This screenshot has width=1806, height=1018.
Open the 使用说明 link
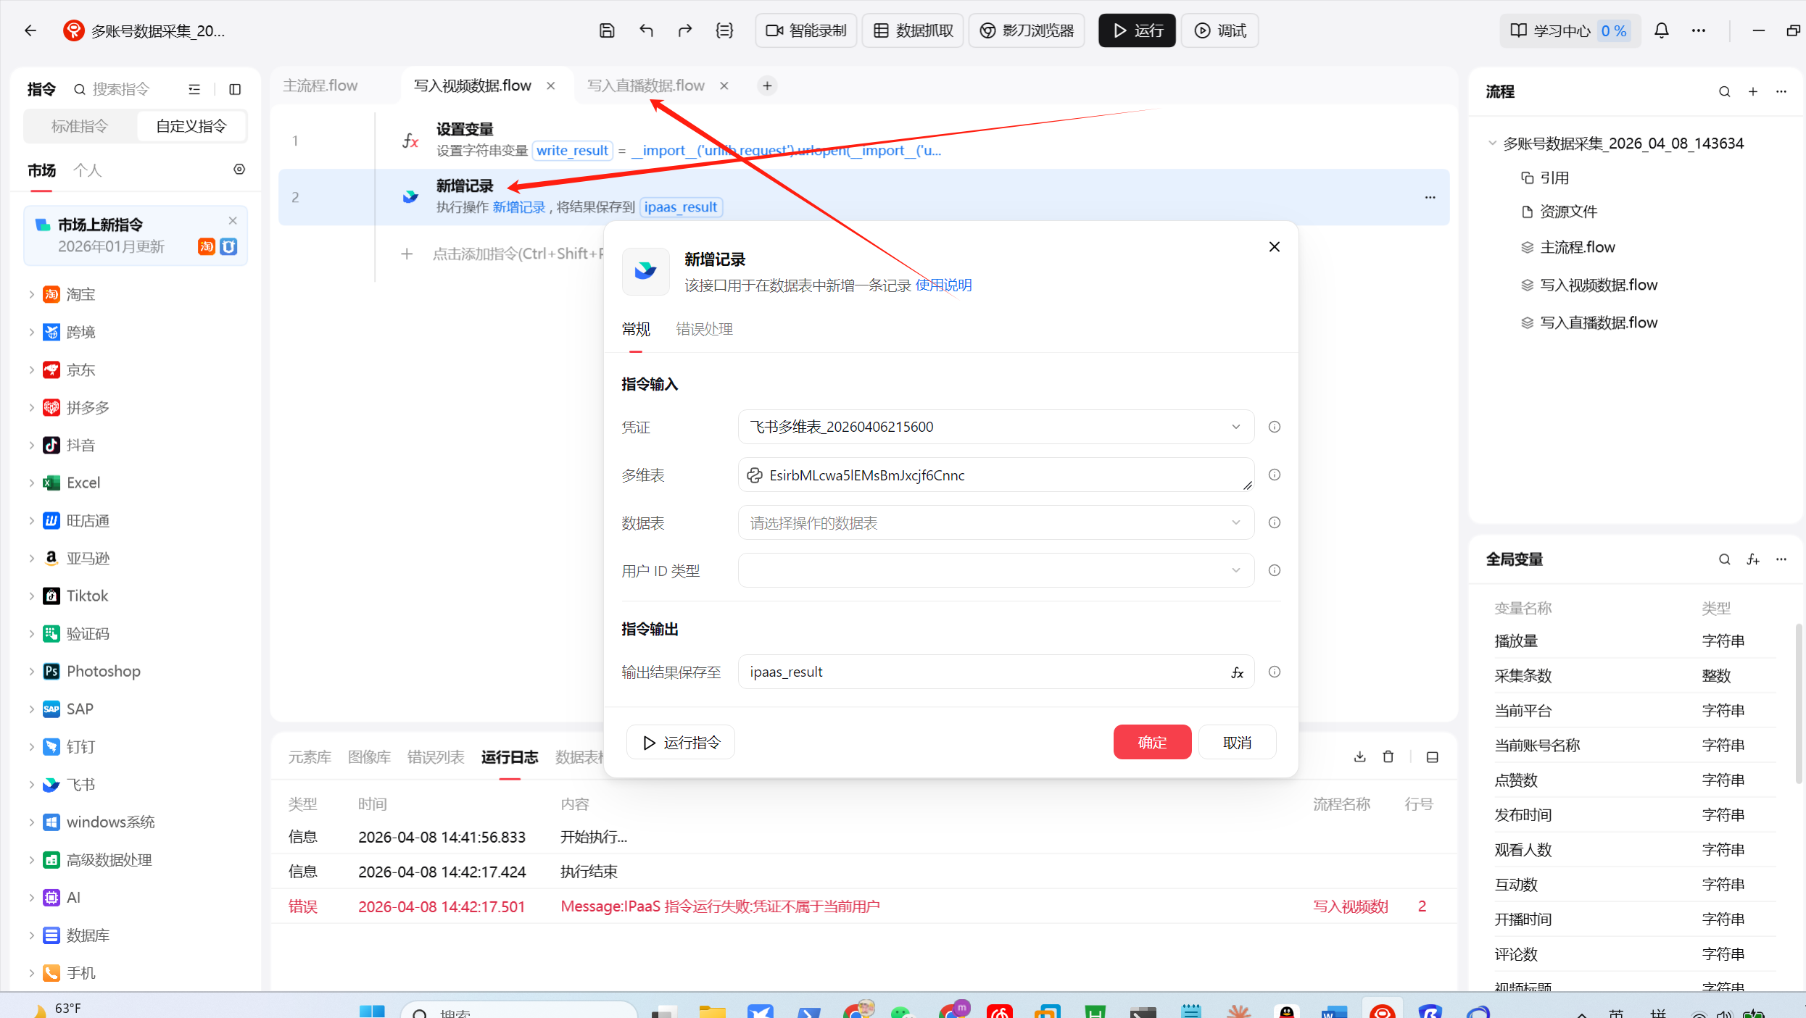point(943,285)
